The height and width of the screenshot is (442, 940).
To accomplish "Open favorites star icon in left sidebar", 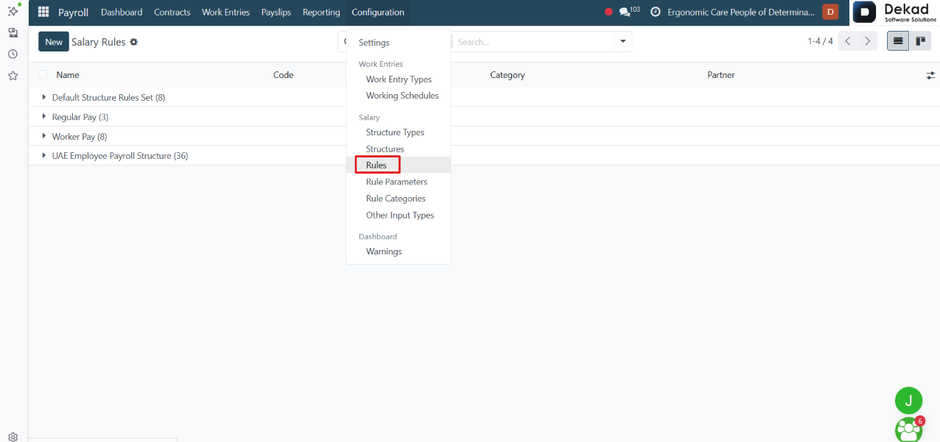I will [x=13, y=75].
